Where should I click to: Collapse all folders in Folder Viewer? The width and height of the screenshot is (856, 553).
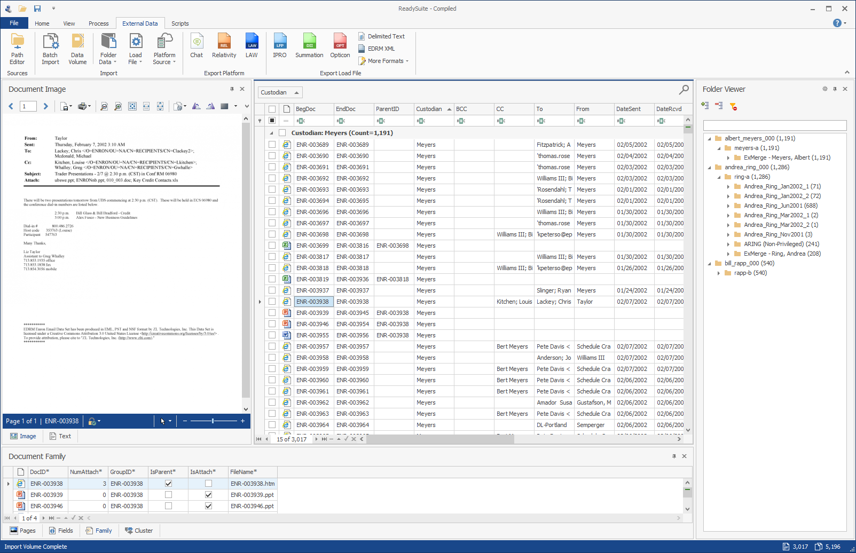point(719,106)
